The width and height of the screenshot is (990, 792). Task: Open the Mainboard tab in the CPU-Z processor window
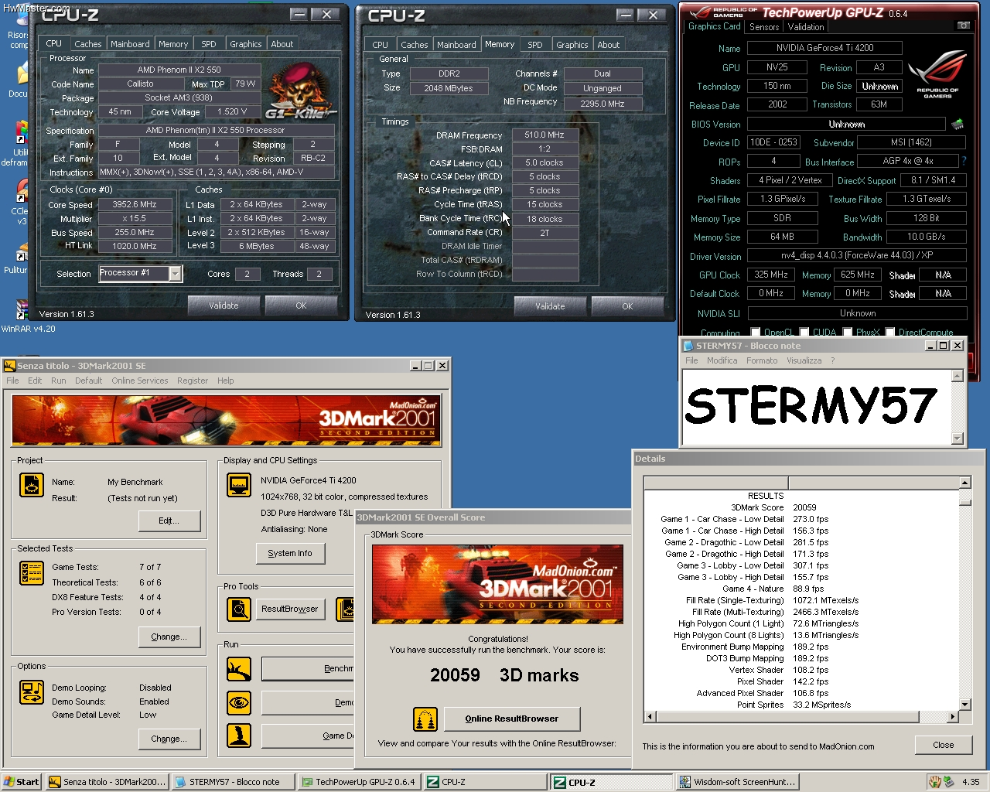[x=130, y=44]
